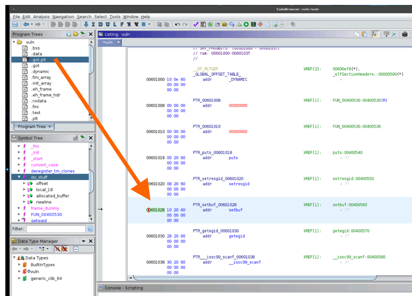Click the Undo arrow in toolbar
Screen dimensions: 412x296
pos(178,24)
